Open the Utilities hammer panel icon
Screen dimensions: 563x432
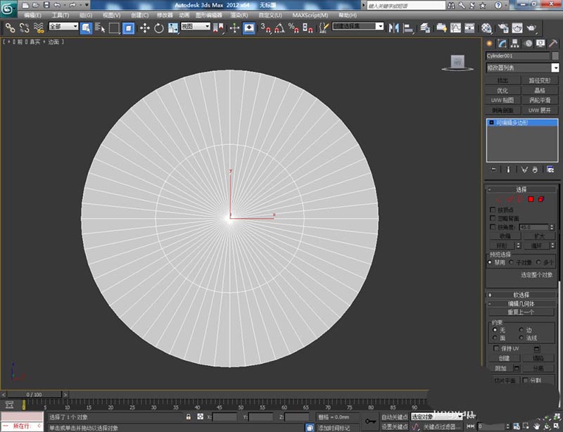(x=552, y=44)
